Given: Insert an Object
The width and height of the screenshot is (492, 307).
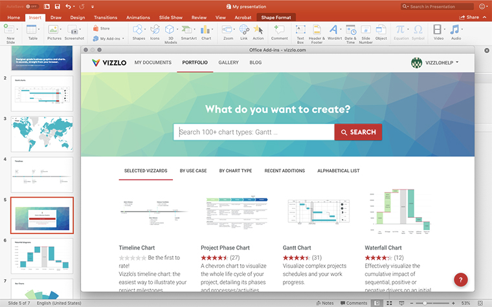Looking at the screenshot, I should pyautogui.click(x=381, y=30).
